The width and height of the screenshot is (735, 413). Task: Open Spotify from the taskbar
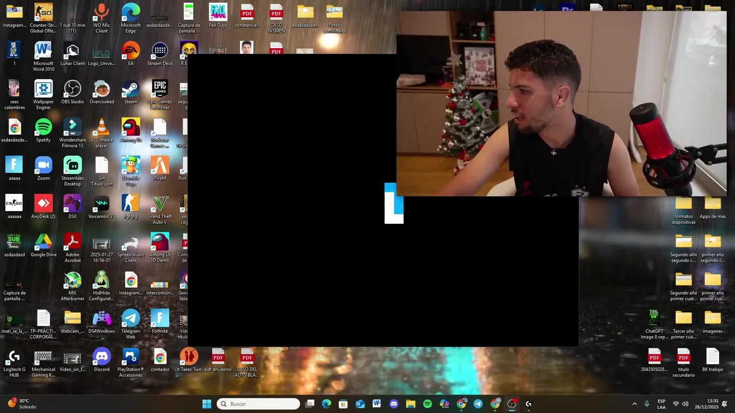tap(427, 404)
